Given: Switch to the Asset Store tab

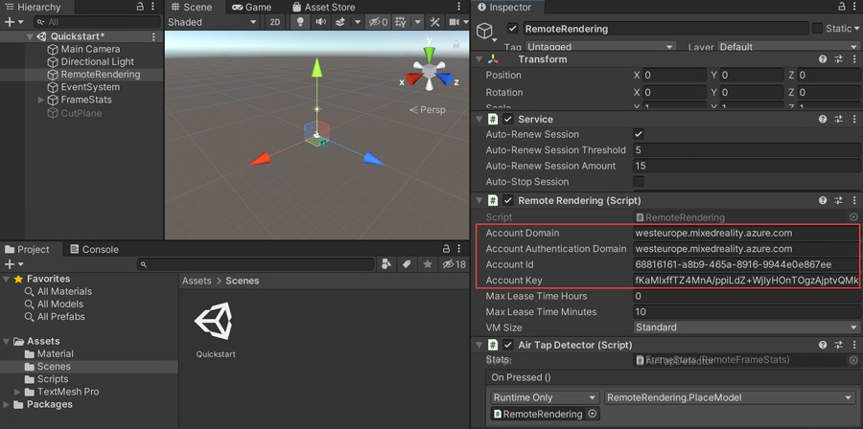Looking at the screenshot, I should (323, 7).
